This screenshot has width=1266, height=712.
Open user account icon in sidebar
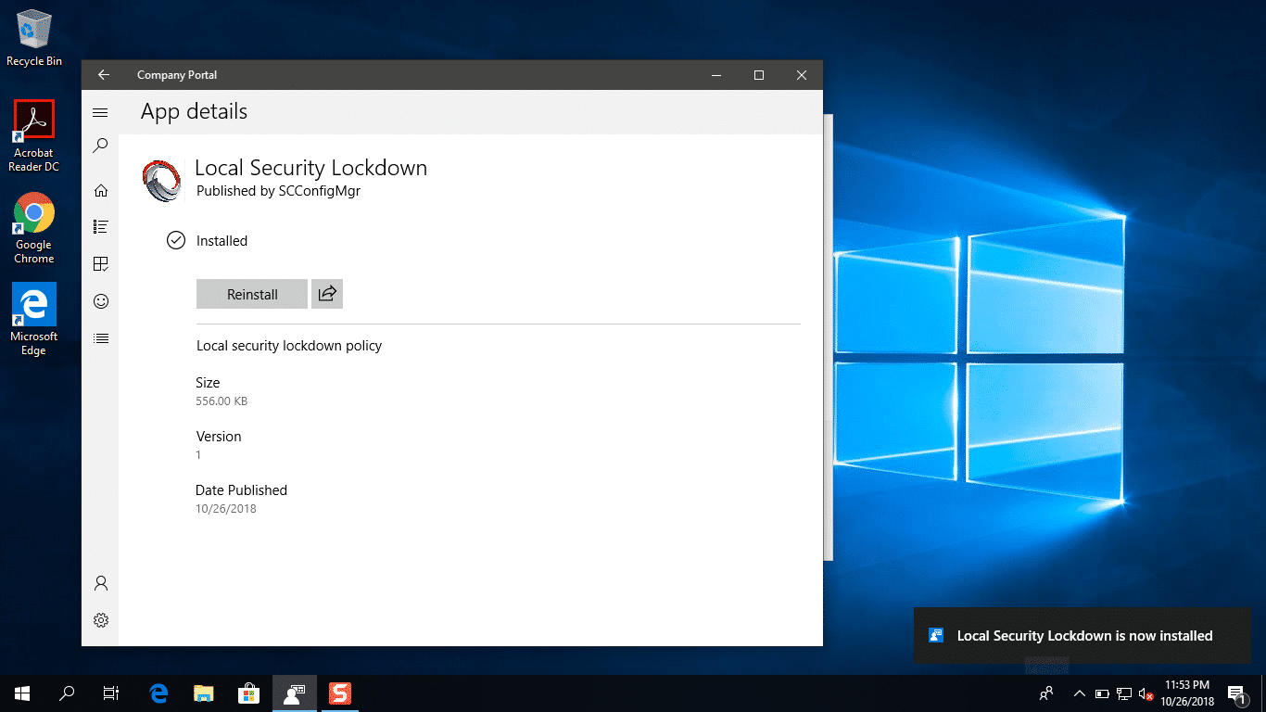[x=101, y=583]
